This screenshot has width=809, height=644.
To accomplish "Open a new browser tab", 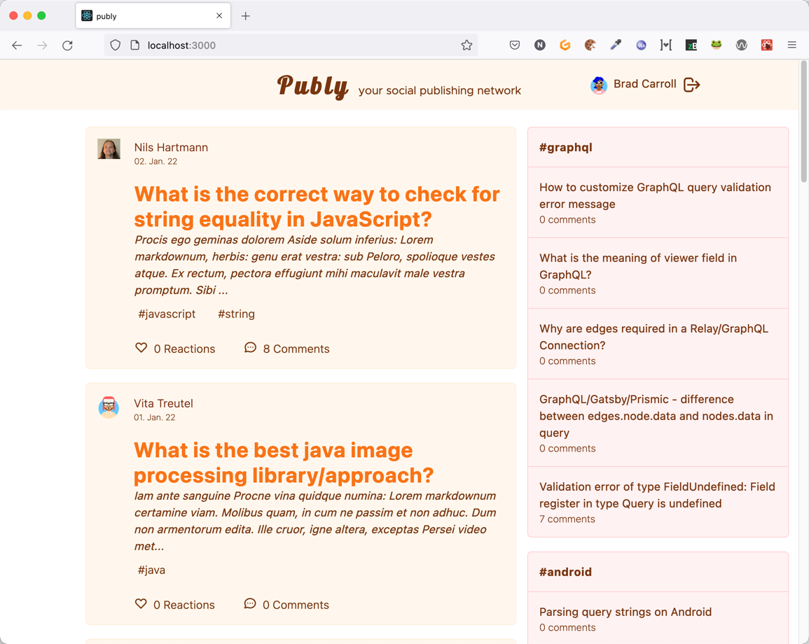I will point(246,16).
